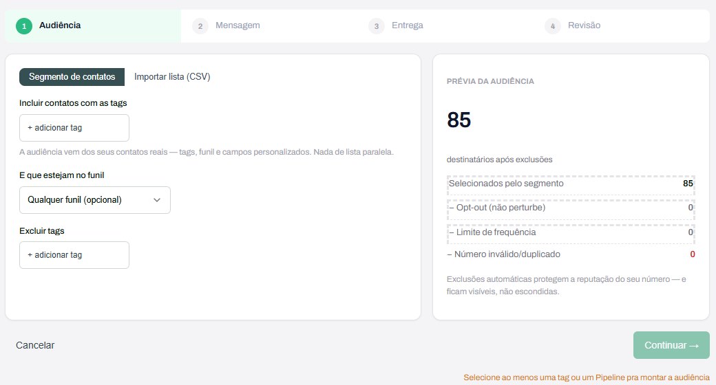Screen dimensions: 716x385
Task: Click the Cancelar link
Action: pos(35,345)
